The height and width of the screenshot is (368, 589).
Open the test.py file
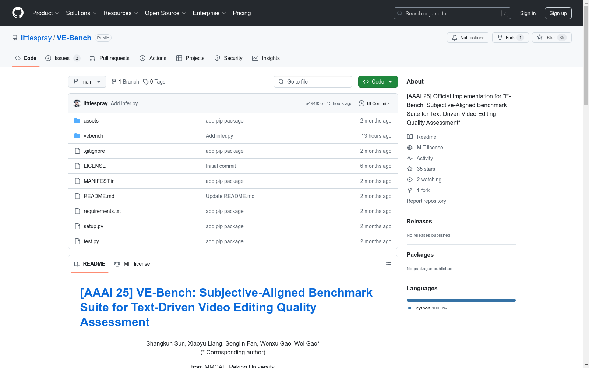point(91,241)
